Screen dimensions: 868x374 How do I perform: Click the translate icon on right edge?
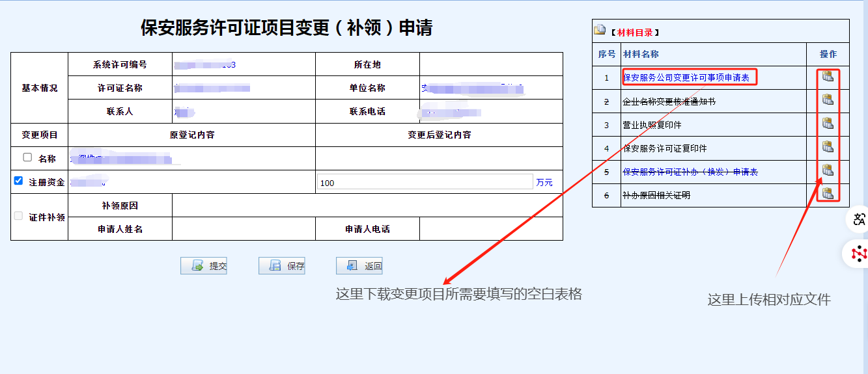point(859,220)
